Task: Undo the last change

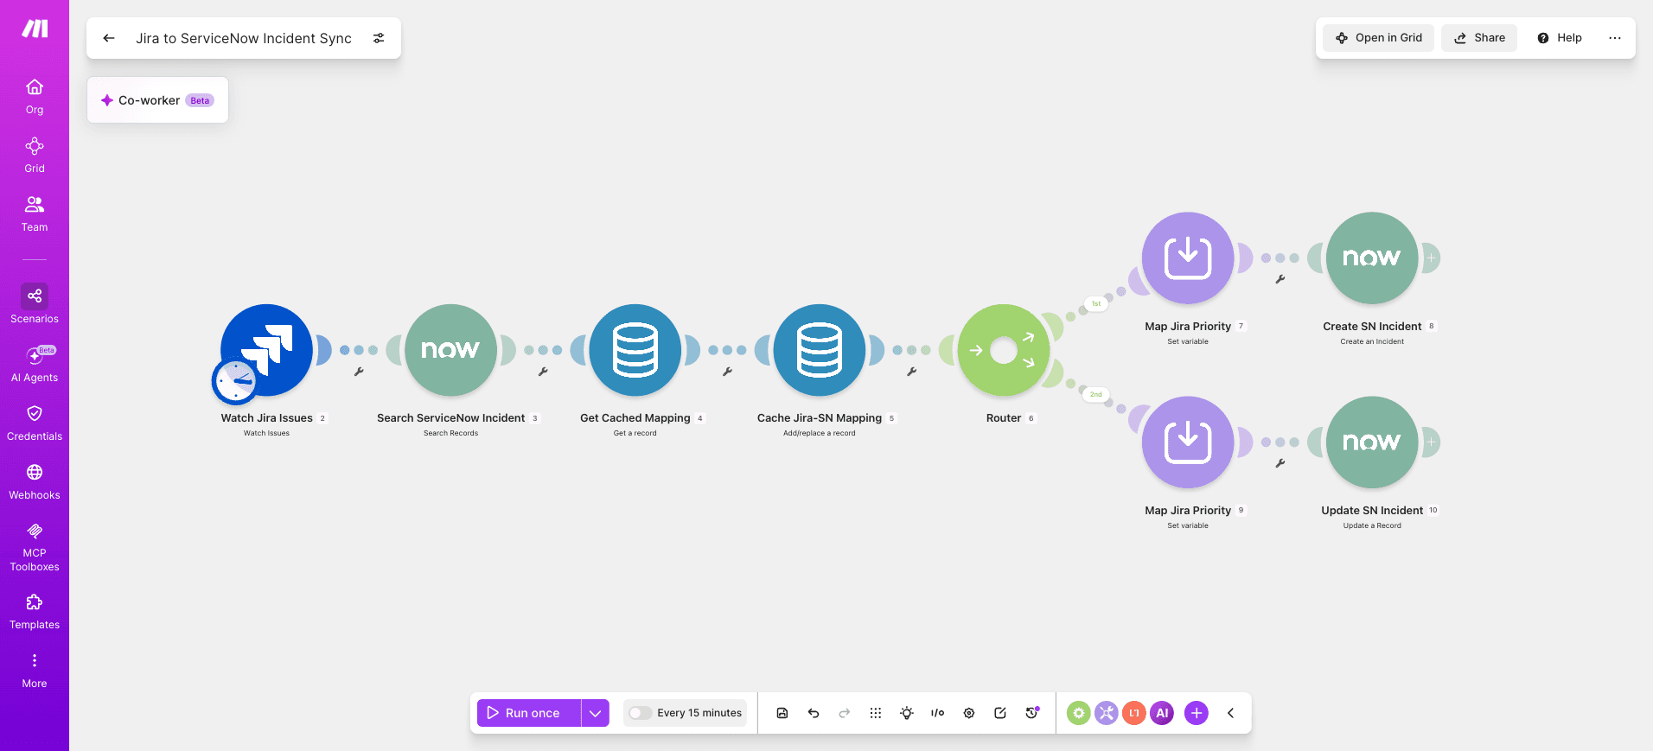Action: click(x=814, y=713)
